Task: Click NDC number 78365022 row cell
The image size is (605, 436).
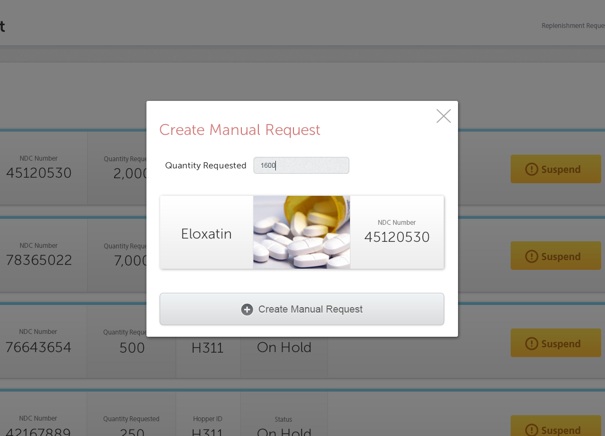Action: [38, 254]
